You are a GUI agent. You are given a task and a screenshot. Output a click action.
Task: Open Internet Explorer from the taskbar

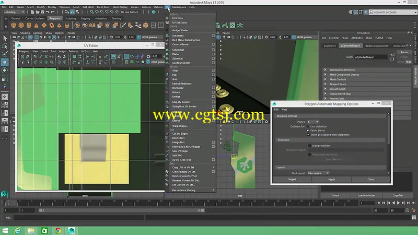(x=18, y=231)
